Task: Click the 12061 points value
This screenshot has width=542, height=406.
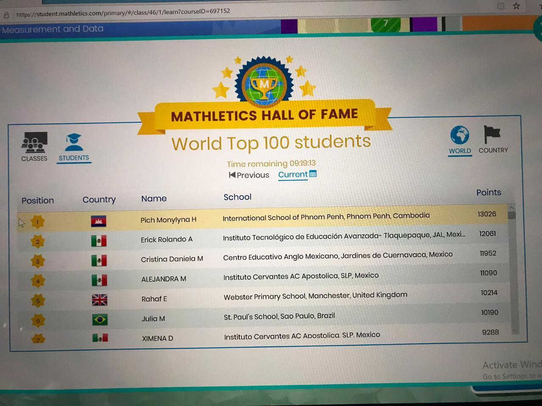Action: coord(487,233)
